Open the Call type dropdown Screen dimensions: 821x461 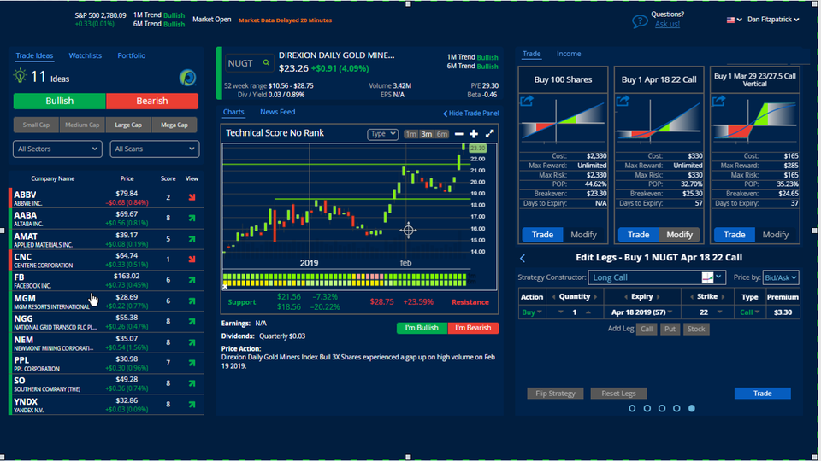(x=749, y=312)
